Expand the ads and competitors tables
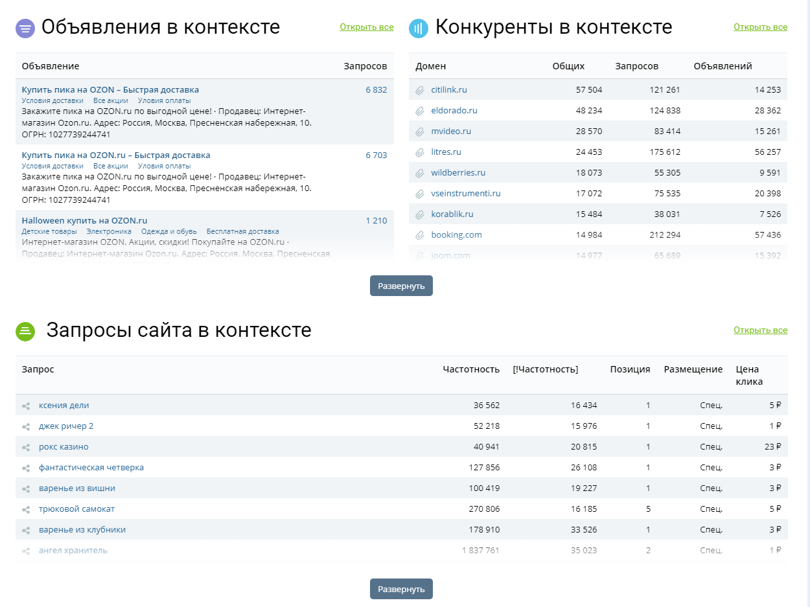810x607 pixels. (401, 286)
